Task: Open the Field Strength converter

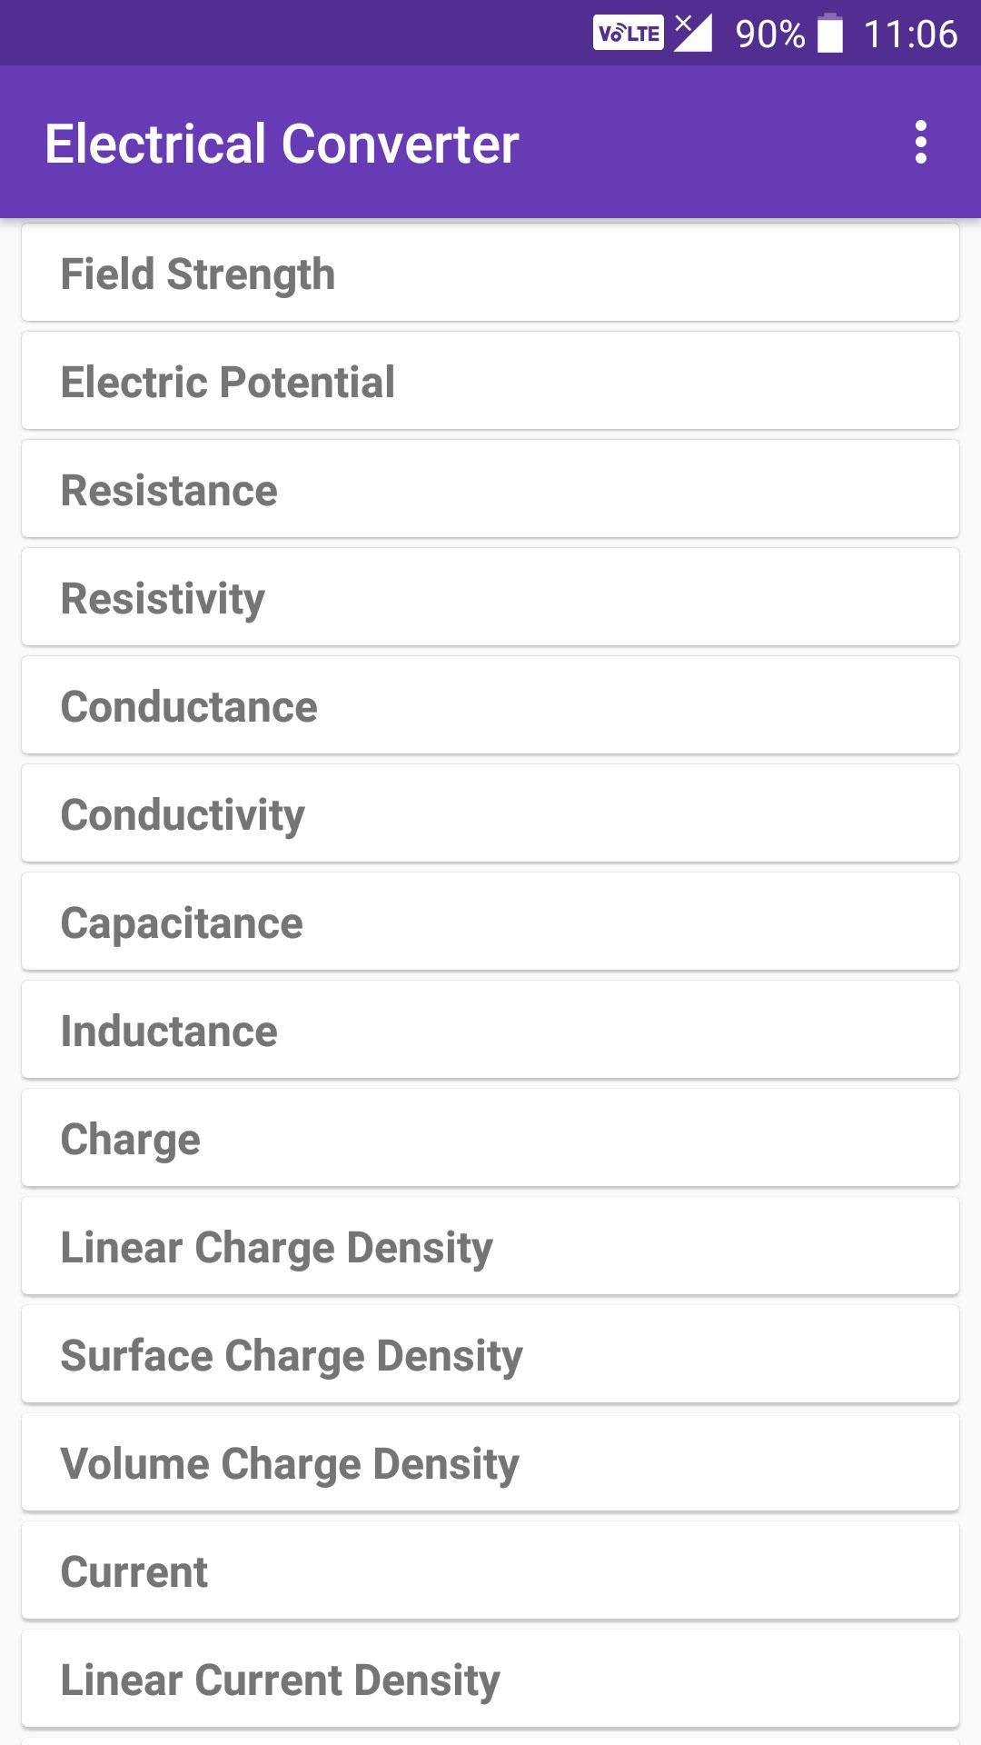Action: pos(490,273)
